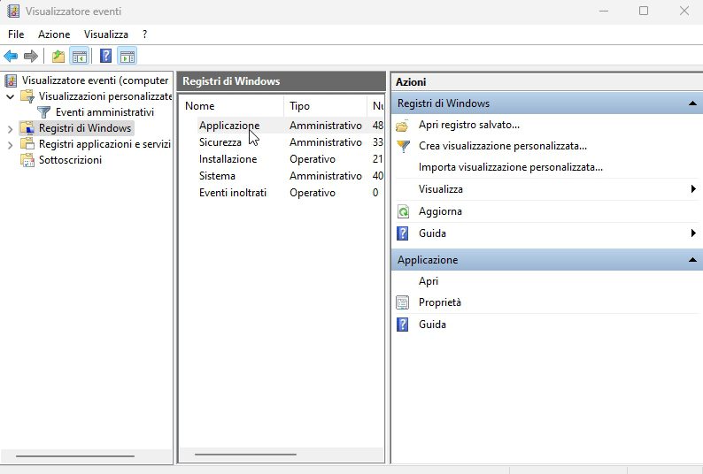Toggle the Actions pane toolbar icon
The image size is (703, 474).
click(127, 57)
